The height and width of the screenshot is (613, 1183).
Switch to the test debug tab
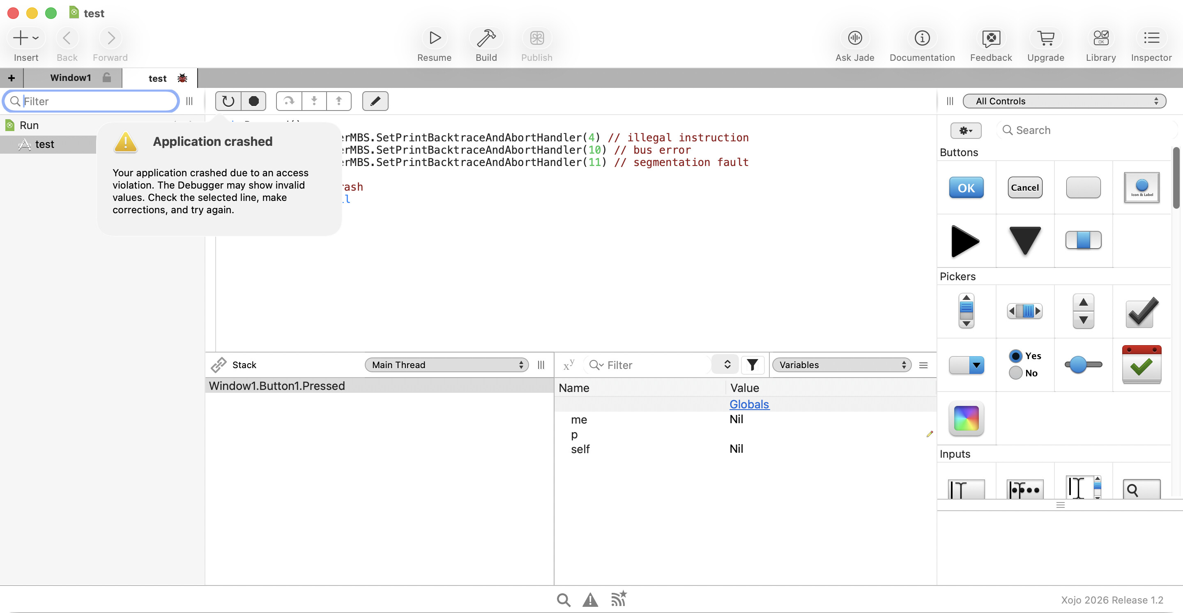click(x=160, y=78)
